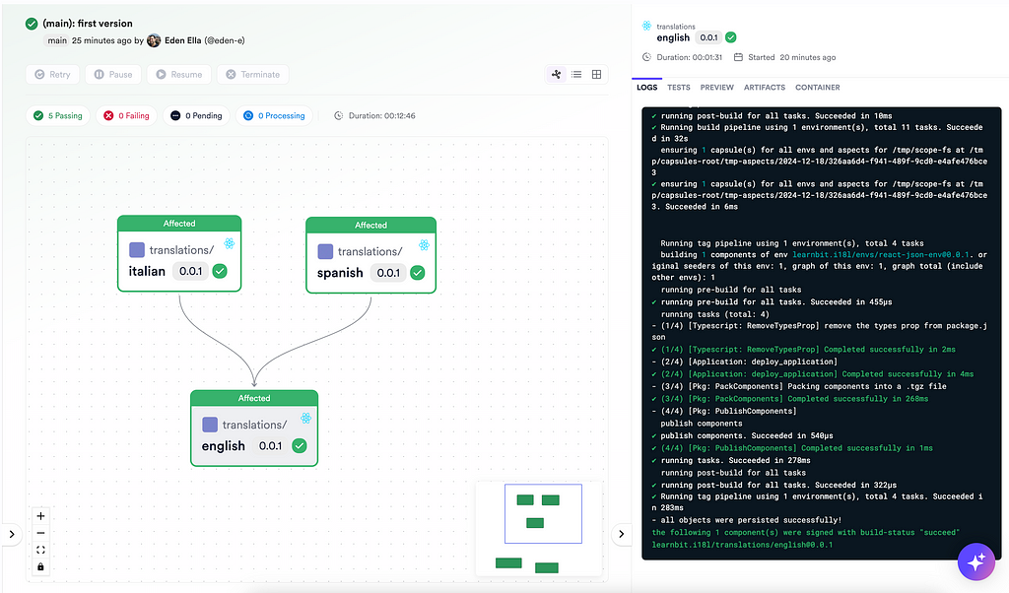The width and height of the screenshot is (1009, 593).
Task: Filter by 0 Pending status
Action: pos(196,116)
